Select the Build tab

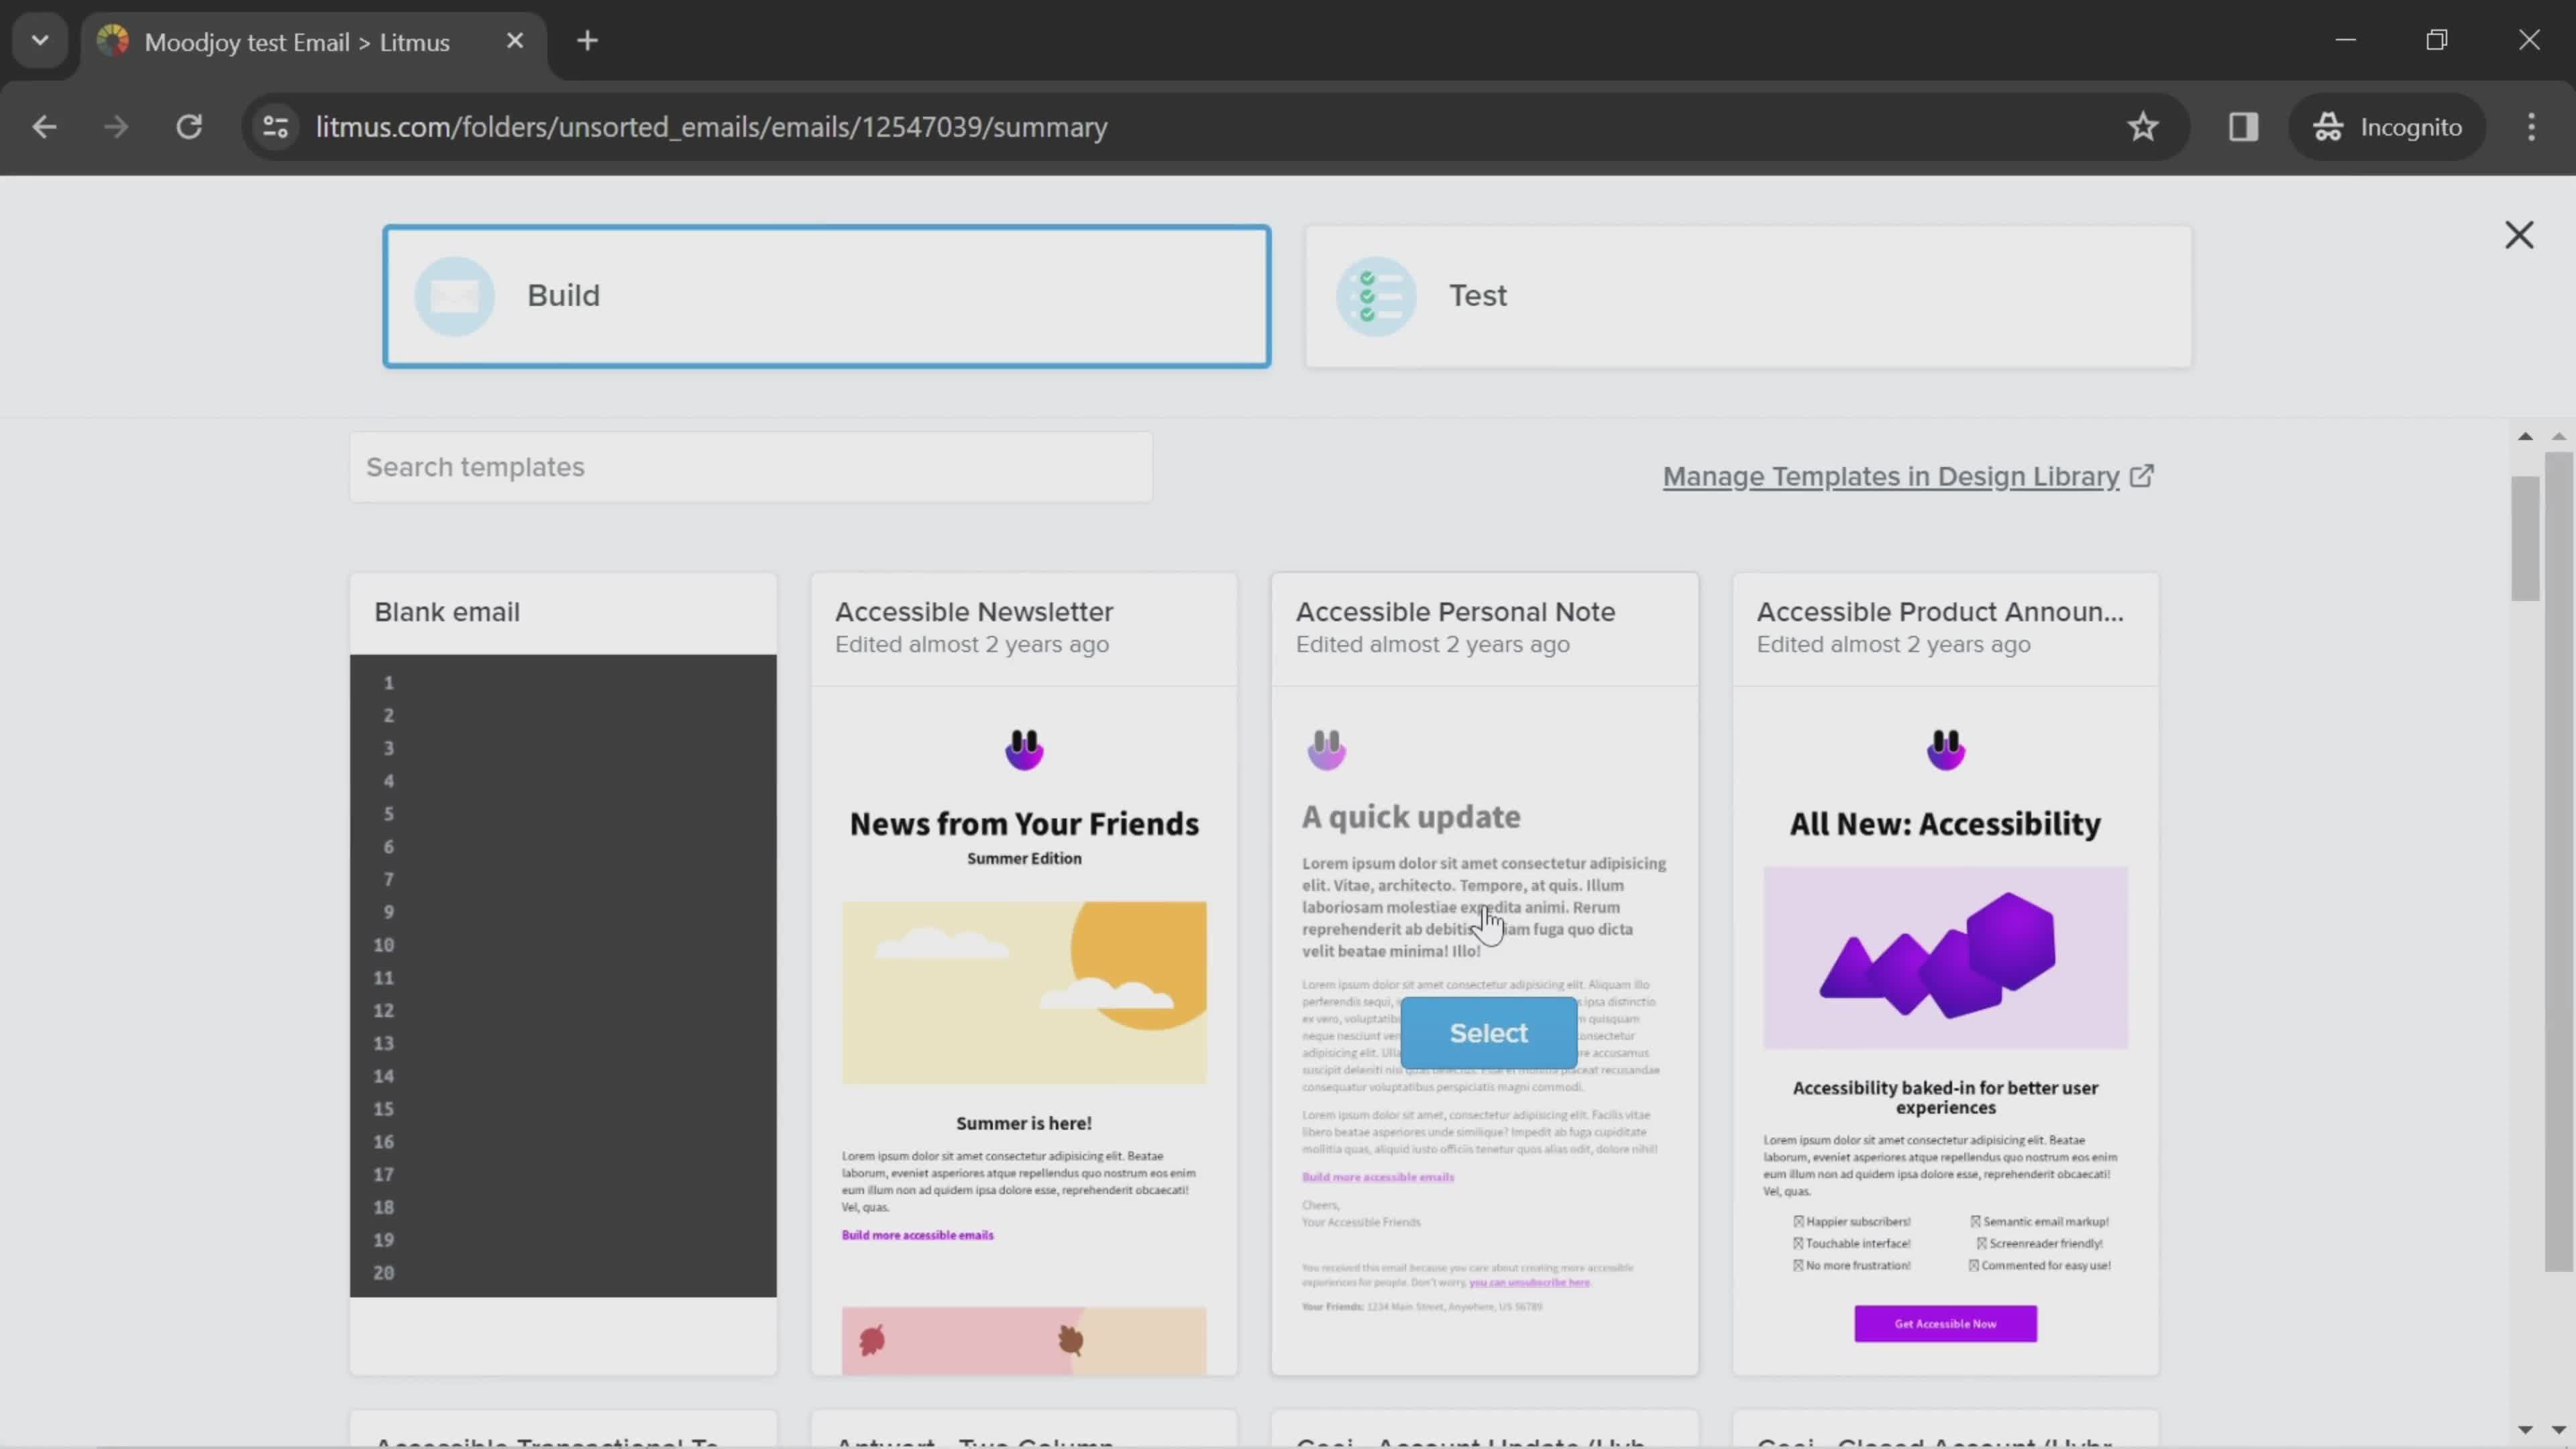click(x=824, y=295)
